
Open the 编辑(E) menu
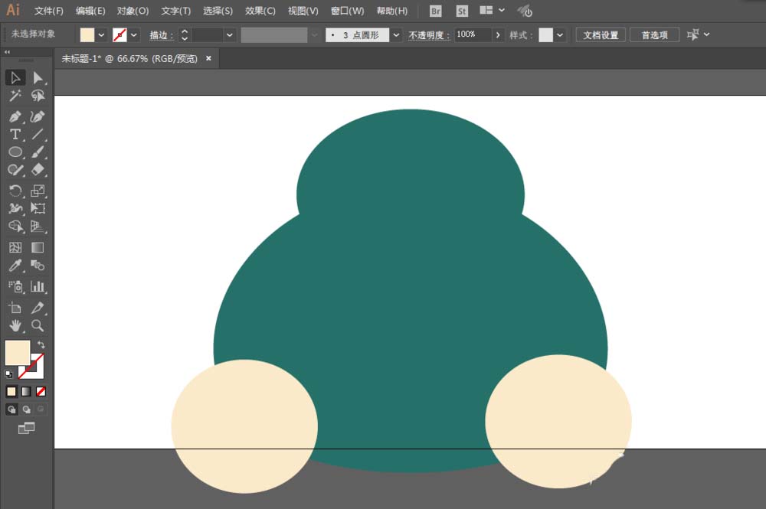(x=90, y=11)
